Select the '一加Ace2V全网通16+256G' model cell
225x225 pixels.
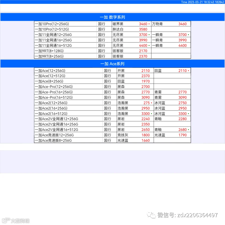click(68, 124)
